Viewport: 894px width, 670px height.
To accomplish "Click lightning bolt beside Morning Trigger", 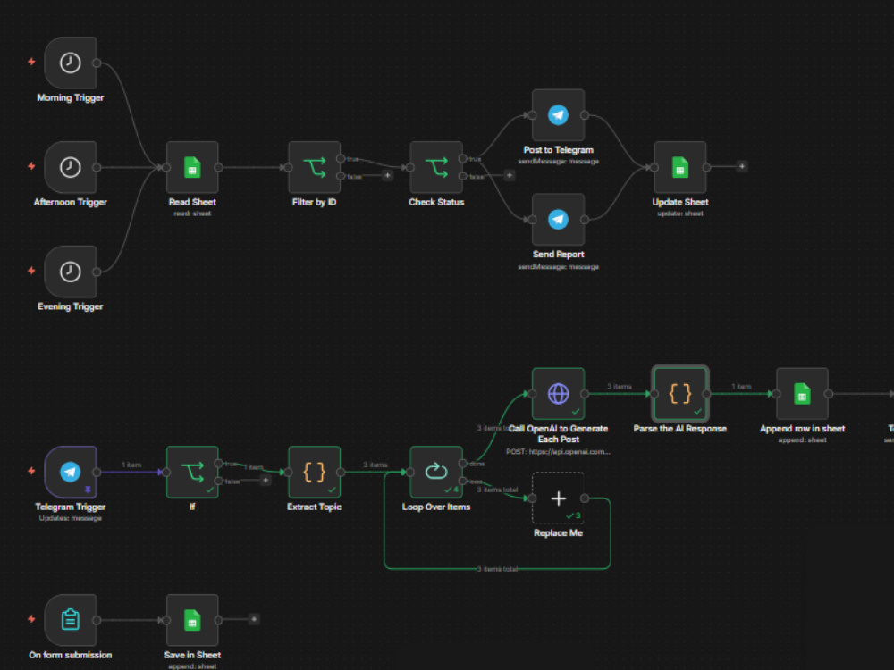I will click(x=32, y=62).
